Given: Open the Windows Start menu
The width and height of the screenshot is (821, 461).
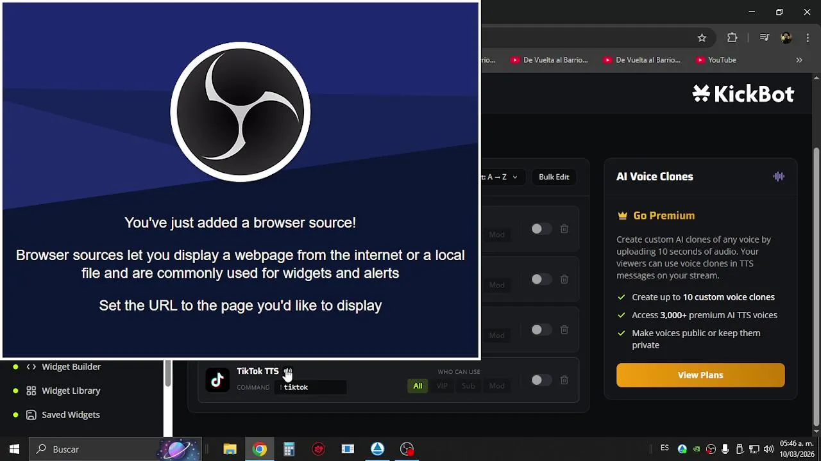Looking at the screenshot, I should 14,449.
